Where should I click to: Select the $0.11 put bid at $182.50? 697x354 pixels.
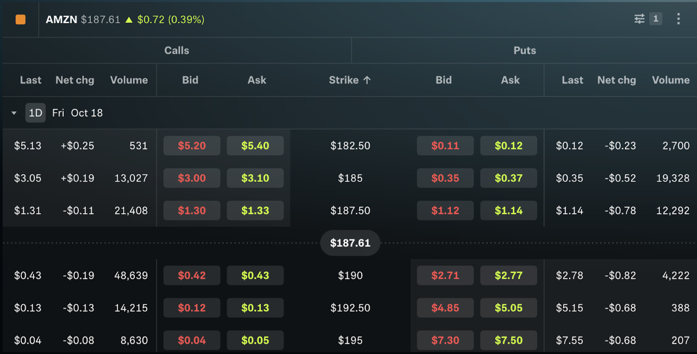pyautogui.click(x=445, y=146)
